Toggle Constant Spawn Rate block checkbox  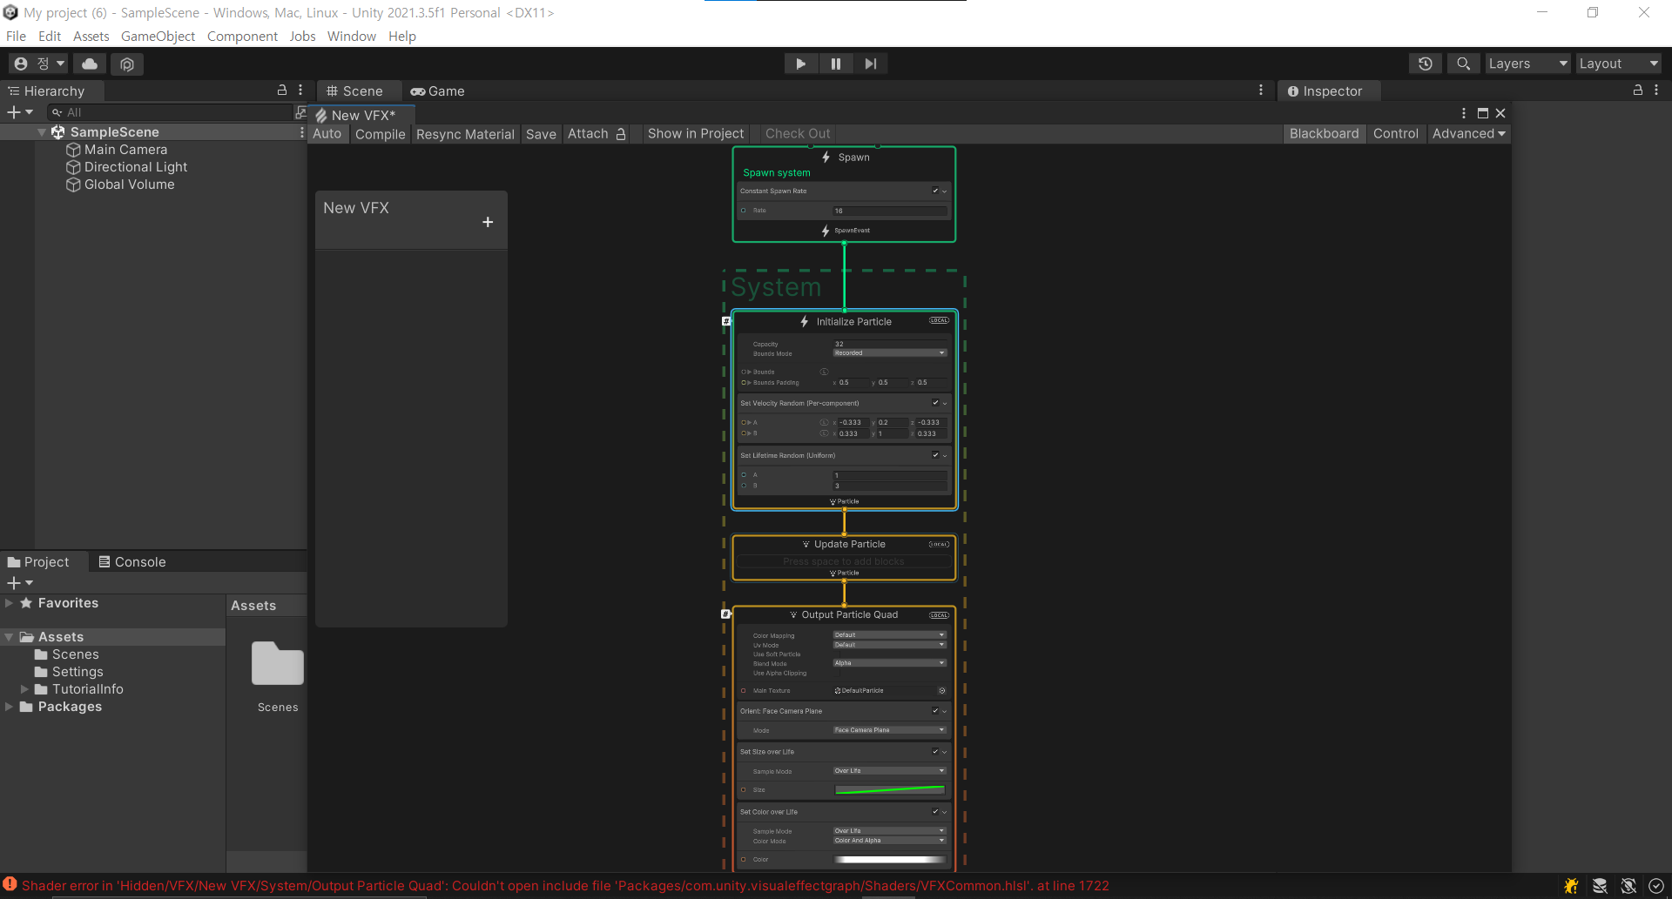point(935,191)
